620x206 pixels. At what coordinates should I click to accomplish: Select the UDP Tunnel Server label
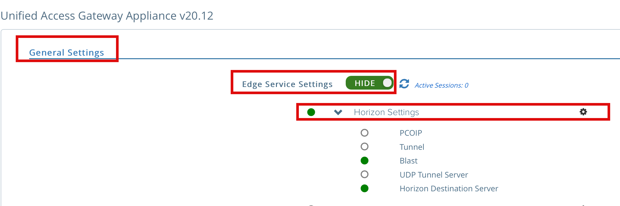[434, 175]
